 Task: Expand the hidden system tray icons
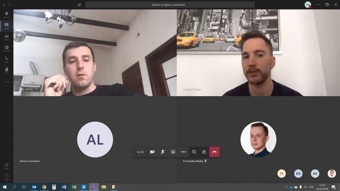[286, 187]
